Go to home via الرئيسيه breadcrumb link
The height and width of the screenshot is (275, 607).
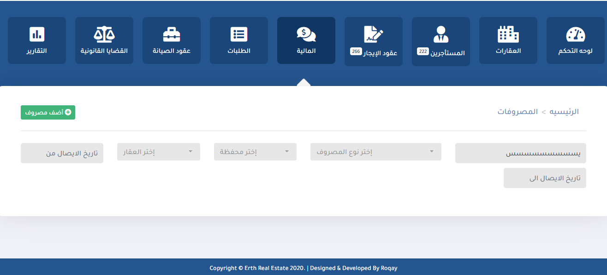tap(564, 112)
